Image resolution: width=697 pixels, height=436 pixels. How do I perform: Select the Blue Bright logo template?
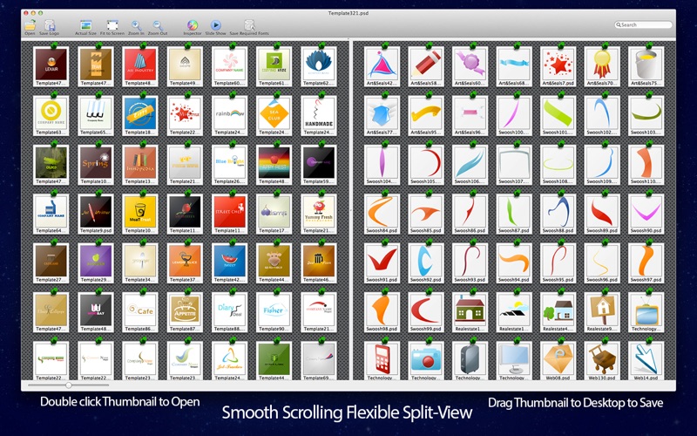(229, 165)
